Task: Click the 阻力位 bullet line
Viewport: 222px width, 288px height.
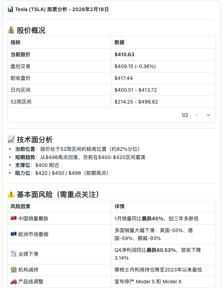Action: click(x=62, y=173)
